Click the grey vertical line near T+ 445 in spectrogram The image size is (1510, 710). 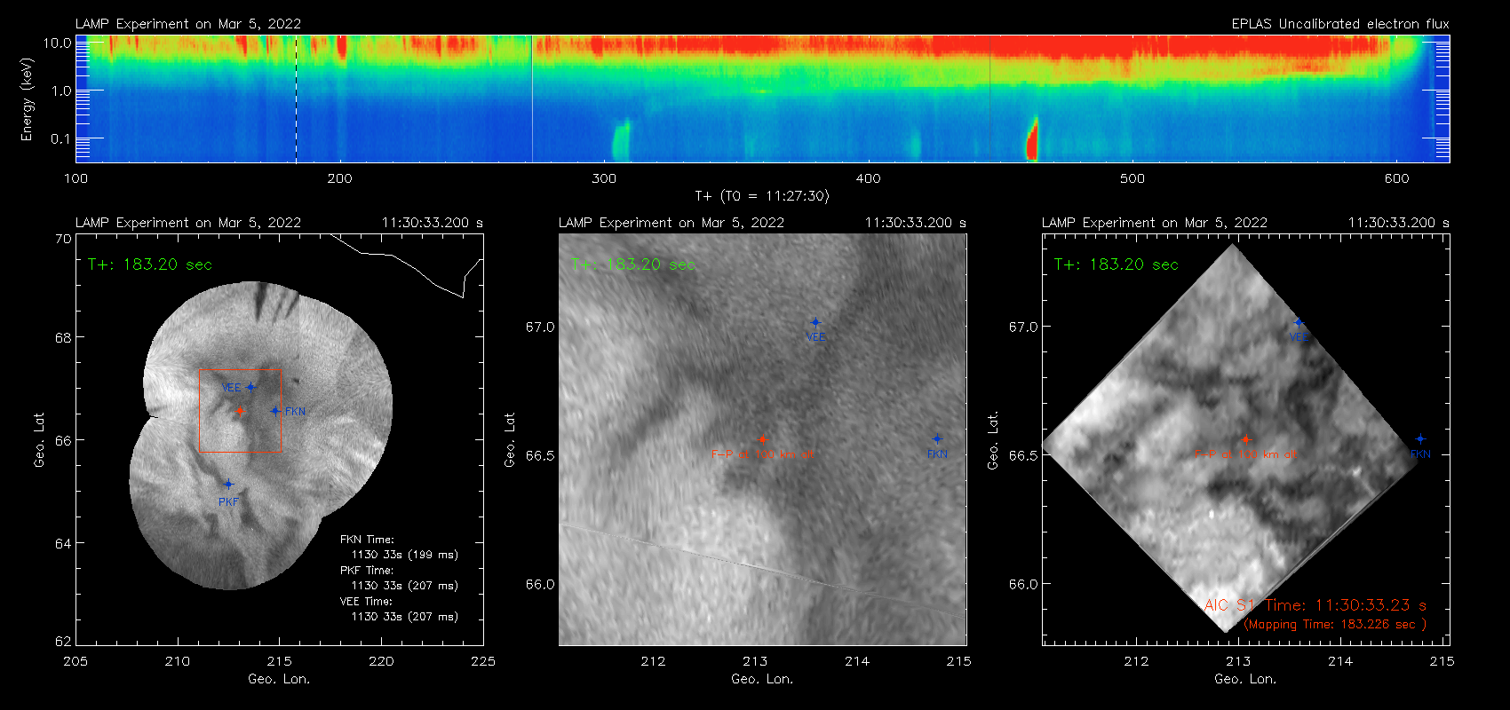point(989,99)
